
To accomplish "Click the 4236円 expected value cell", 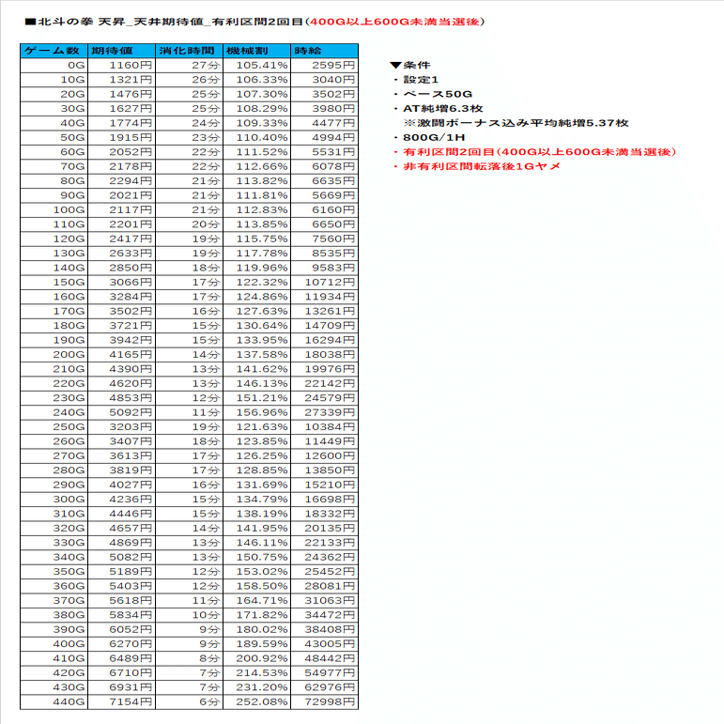I will [121, 500].
